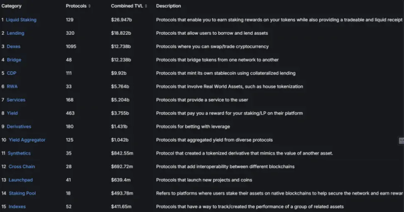404x212 pixels.
Task: Click the Category column header
Action: click(12, 6)
